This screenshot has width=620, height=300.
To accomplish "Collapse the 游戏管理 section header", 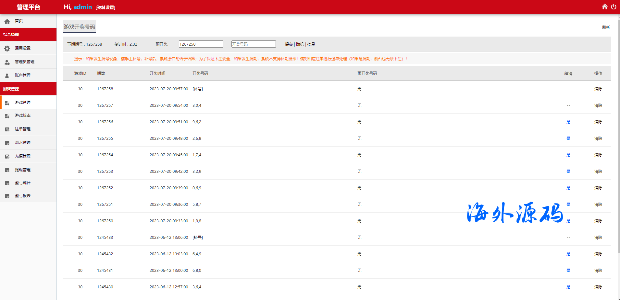I will (28, 89).
